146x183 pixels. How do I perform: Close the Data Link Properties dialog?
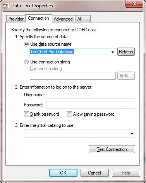tap(134, 4)
